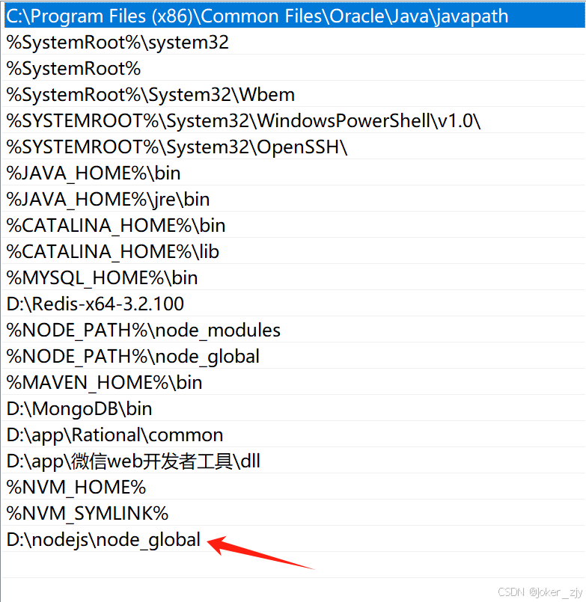
Task: Choose the WindowsPowerShell\v1.0\ path entry
Action: (x=295, y=120)
